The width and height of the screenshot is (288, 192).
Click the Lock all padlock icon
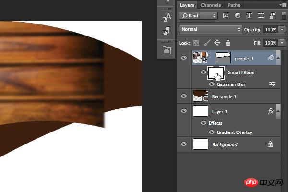click(x=228, y=43)
